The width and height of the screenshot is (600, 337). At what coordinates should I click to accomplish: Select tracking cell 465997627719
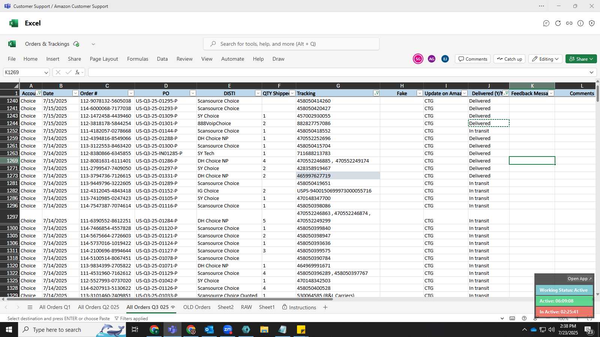[338, 176]
